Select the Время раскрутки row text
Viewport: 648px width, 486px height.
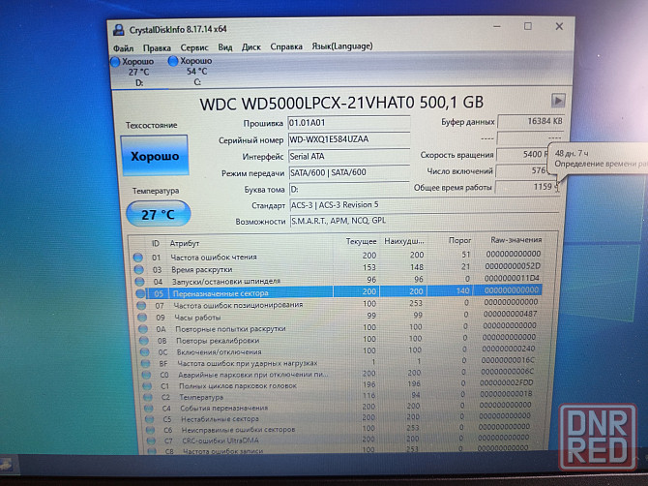pos(202,270)
